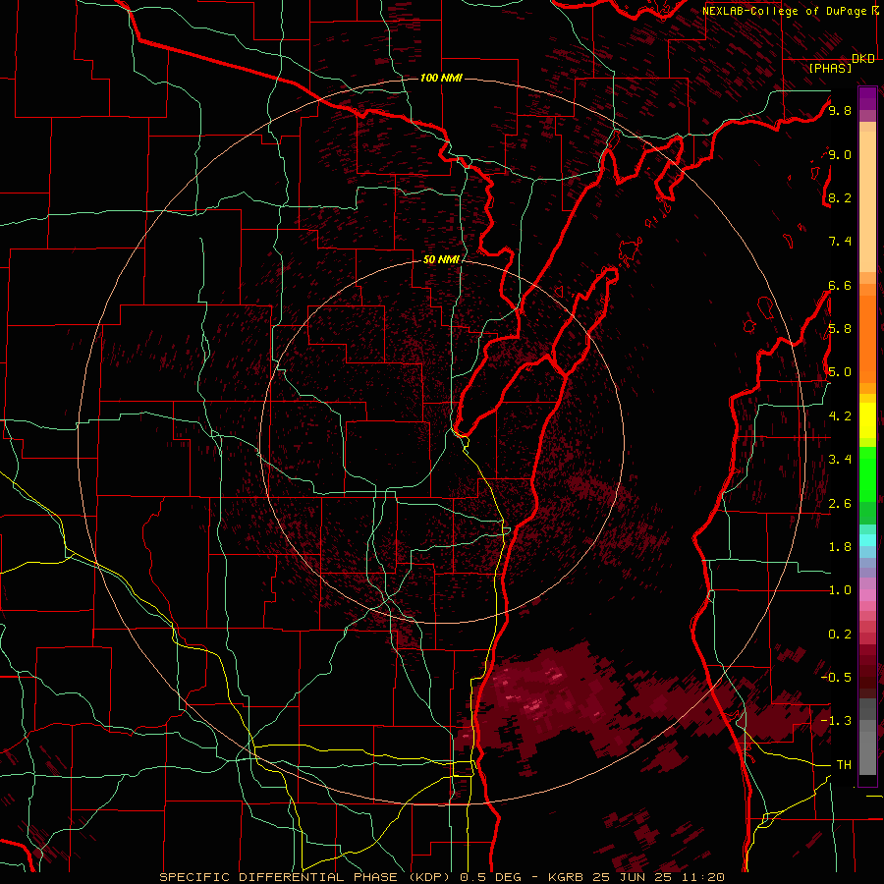The image size is (884, 884).
Task: Click the Specific Differential Phase caption at bottom
Action: pyautogui.click(x=442, y=877)
